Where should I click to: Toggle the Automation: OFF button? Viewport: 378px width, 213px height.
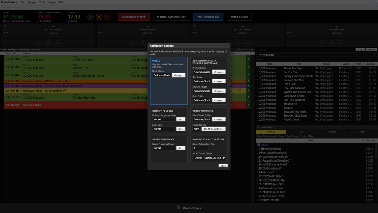point(133,17)
